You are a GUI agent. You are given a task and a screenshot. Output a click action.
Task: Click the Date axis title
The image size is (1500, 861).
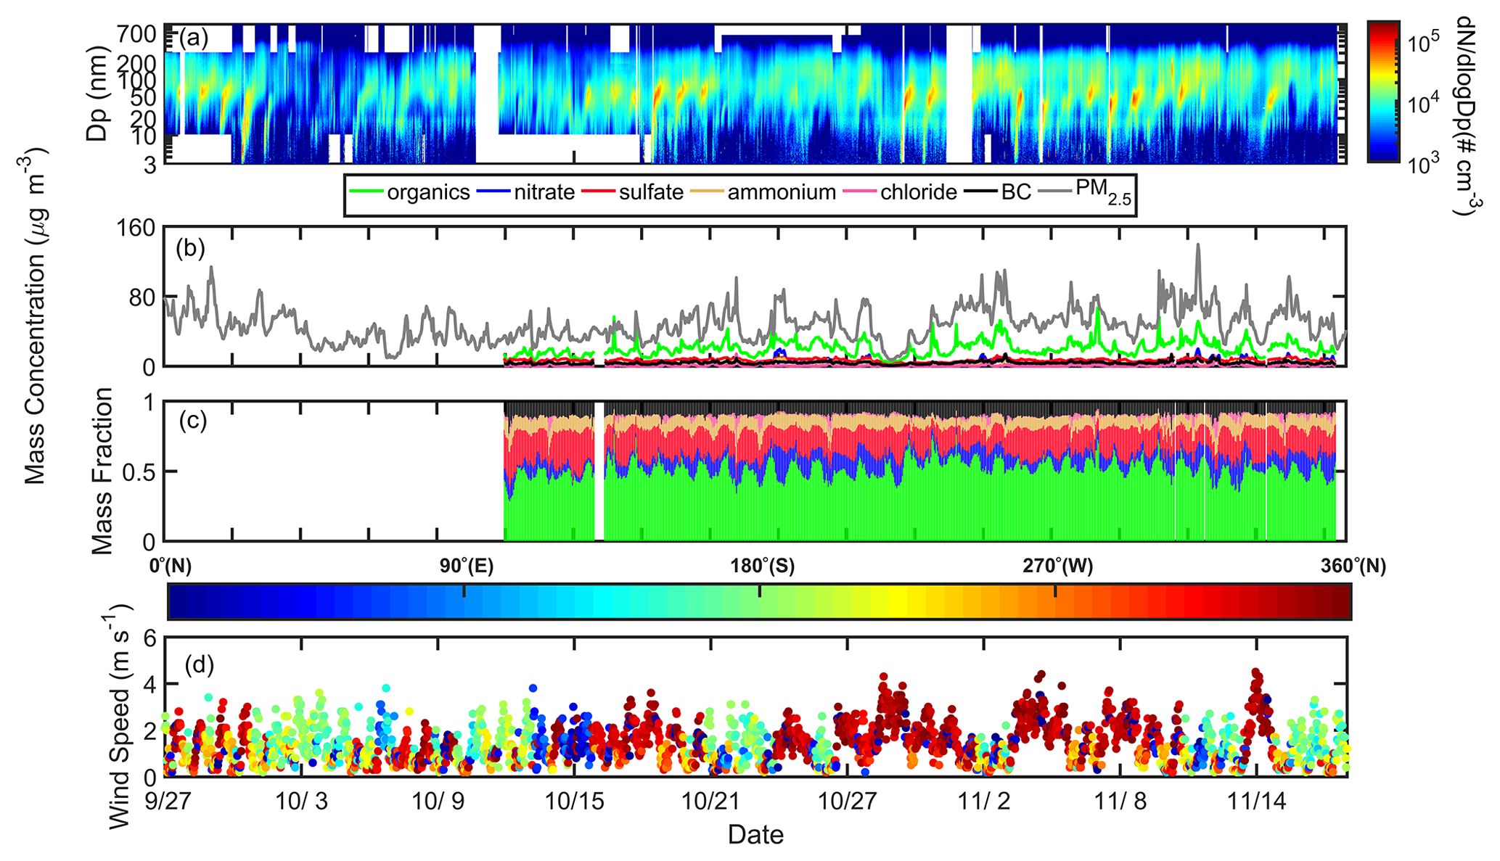pyautogui.click(x=755, y=835)
